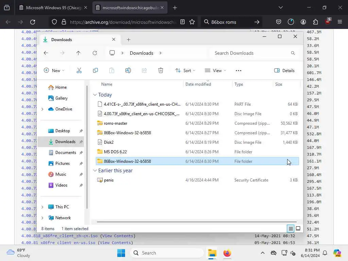Expand OneDrive in the navigation pane
This screenshot has width=348, height=261.
(42, 109)
